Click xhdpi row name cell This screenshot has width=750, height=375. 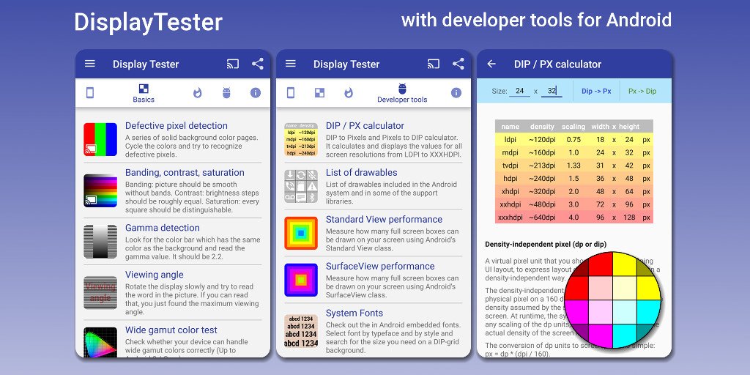coord(510,191)
